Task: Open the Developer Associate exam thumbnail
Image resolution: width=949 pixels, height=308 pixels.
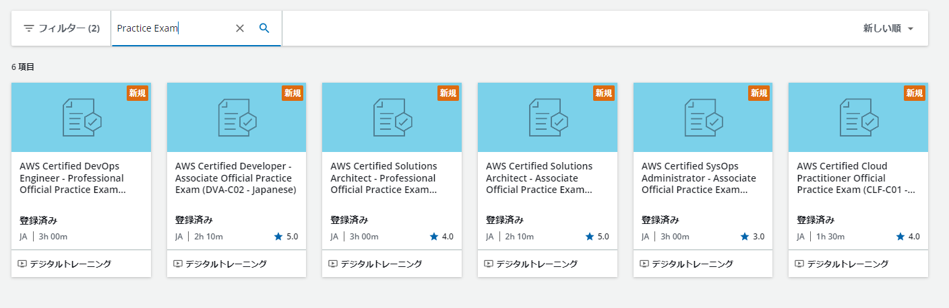Action: tap(237, 118)
